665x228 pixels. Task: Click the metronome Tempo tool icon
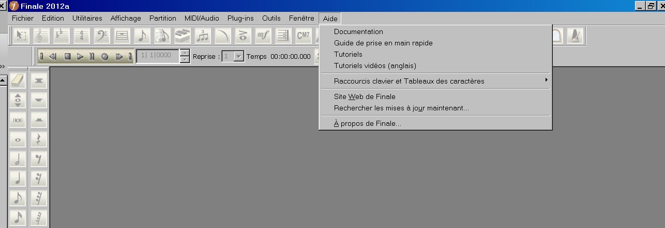pyautogui.click(x=574, y=36)
